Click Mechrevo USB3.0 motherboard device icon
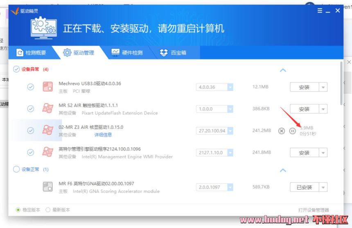The width and height of the screenshot is (352, 228). point(48,87)
